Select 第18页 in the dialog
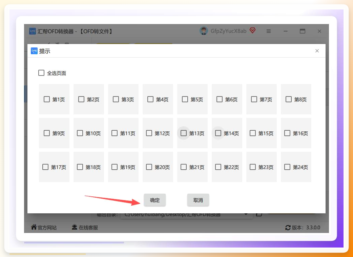The height and width of the screenshot is (257, 353). tap(80, 167)
